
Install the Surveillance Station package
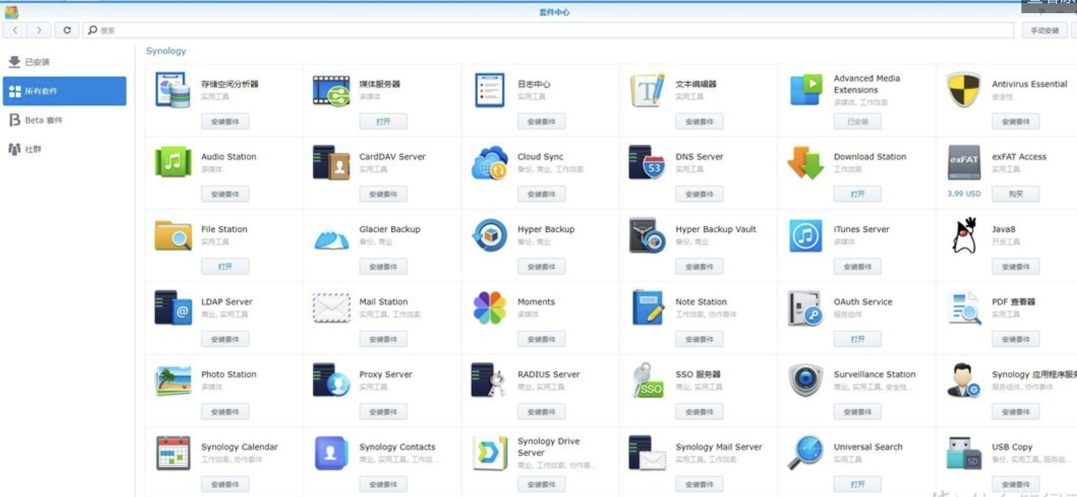pos(857,412)
